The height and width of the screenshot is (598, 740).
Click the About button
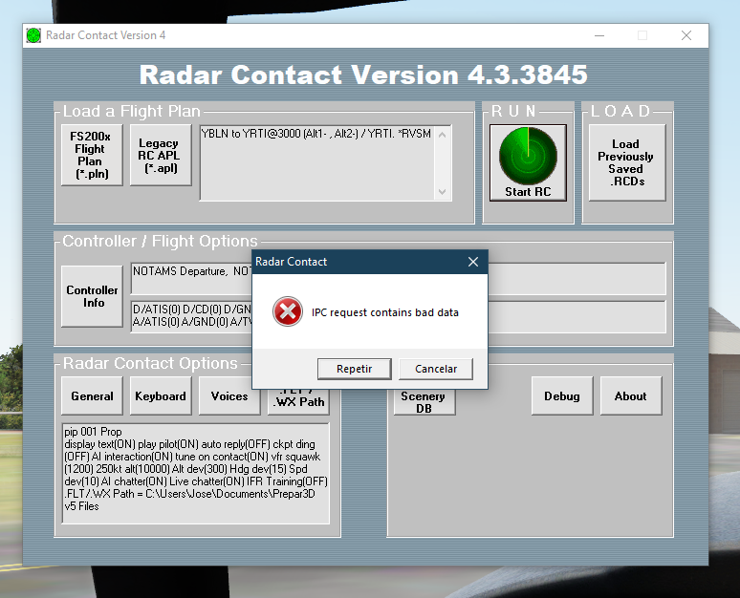coord(631,395)
